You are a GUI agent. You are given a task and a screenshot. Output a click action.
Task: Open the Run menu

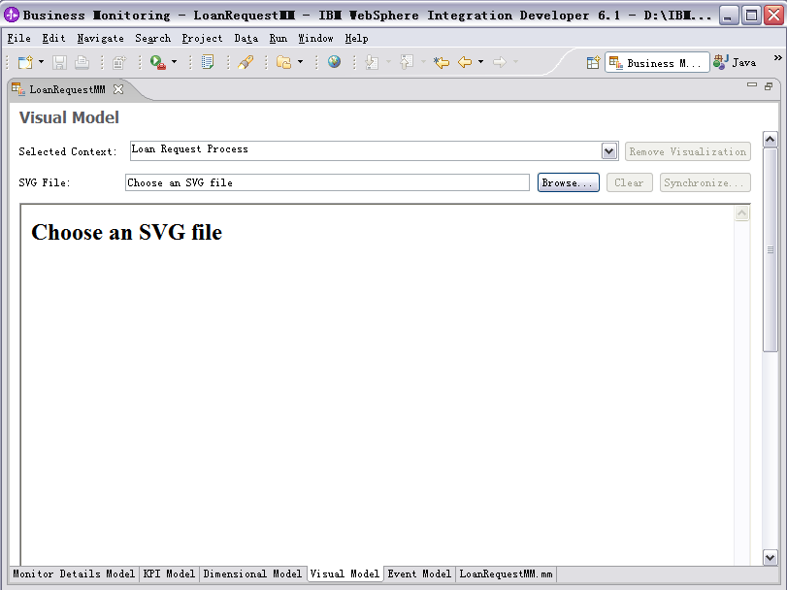[279, 39]
